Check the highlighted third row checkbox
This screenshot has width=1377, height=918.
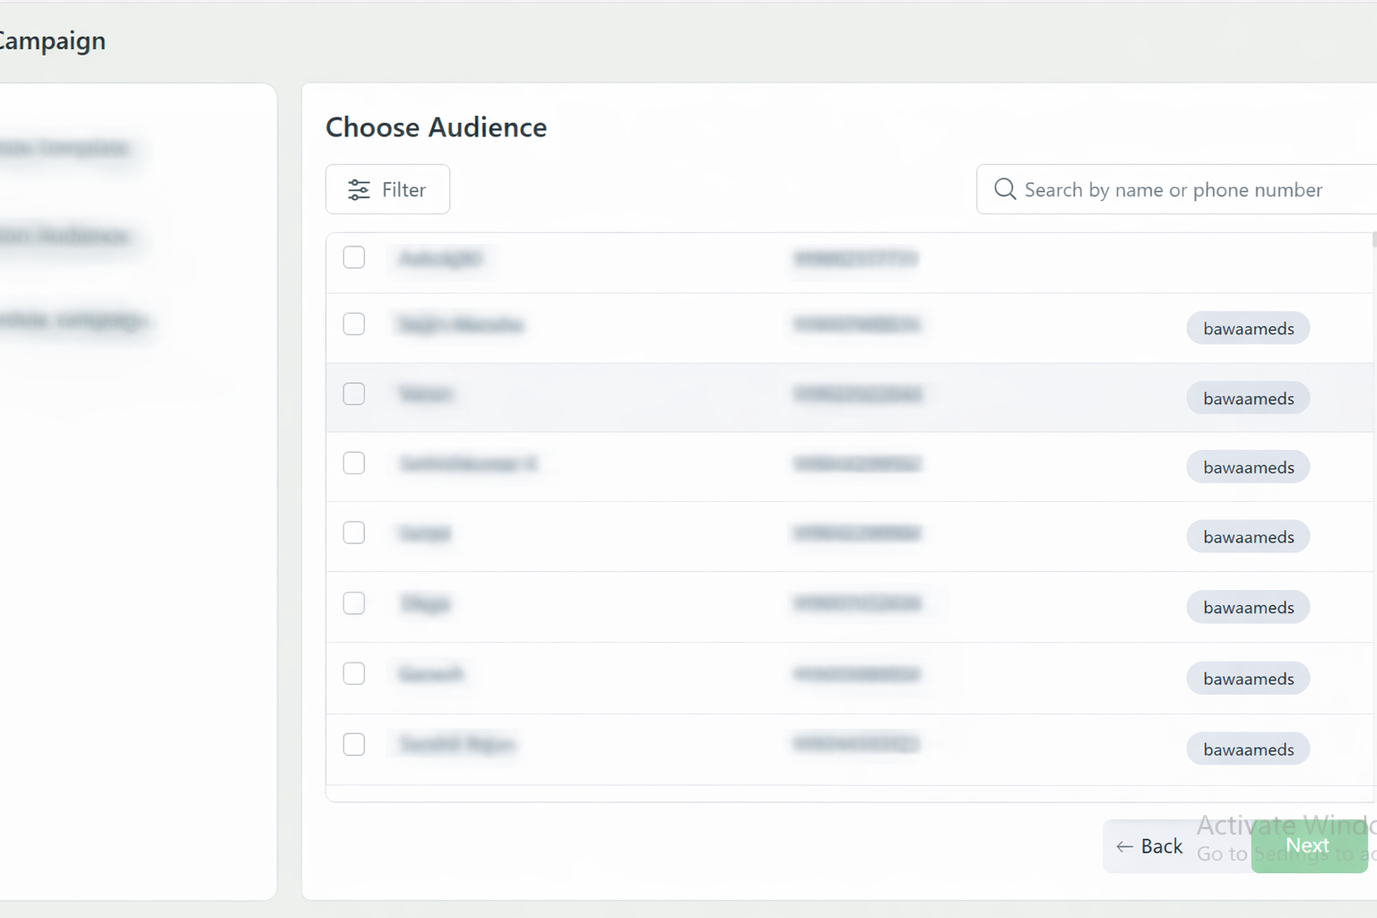tap(354, 394)
